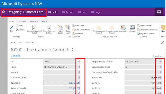This screenshot has width=166, height=94.
Task: Click the Edit pencil icon
Action: tap(12, 28)
